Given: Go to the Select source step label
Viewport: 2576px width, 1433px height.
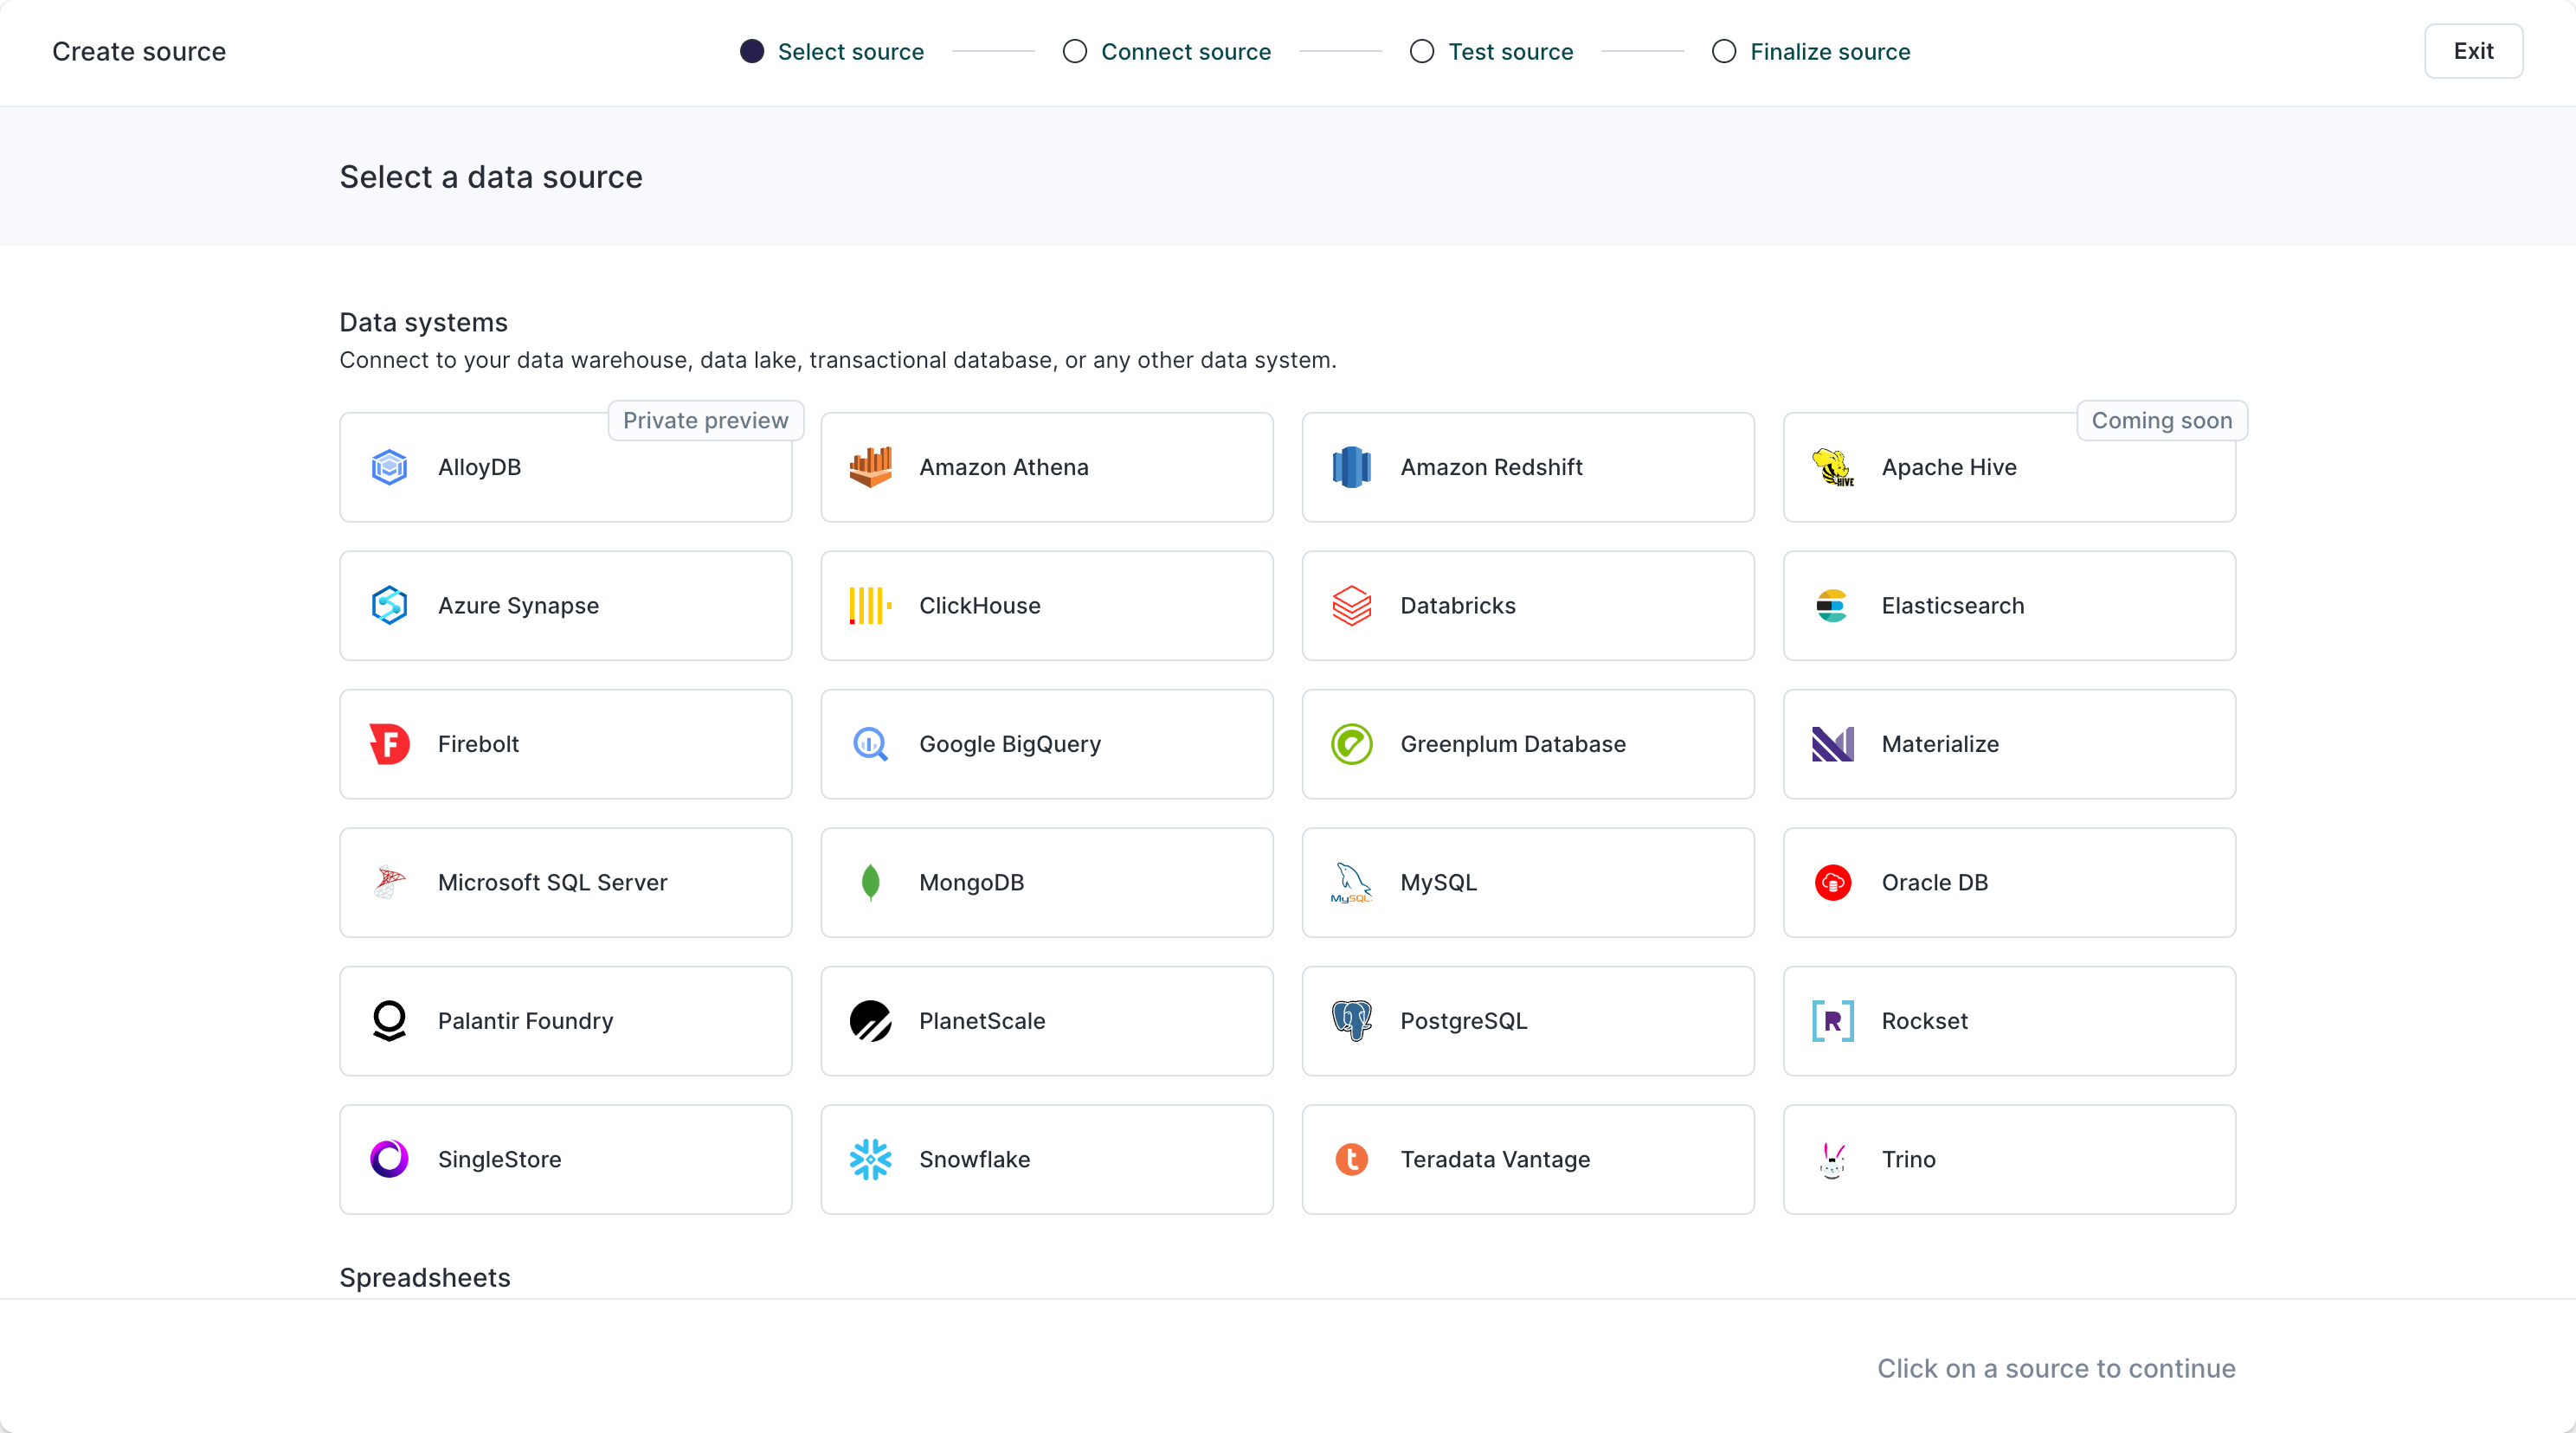Looking at the screenshot, I should click(x=851, y=52).
